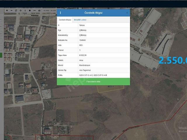187x140 pixels.
Task: Zoom out with the minus icon
Action: pyautogui.click(x=11, y=10)
